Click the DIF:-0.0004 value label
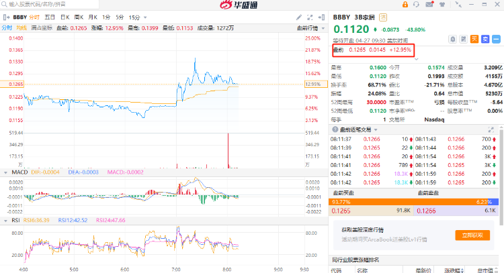This screenshot has width=504, height=273. [x=45, y=172]
